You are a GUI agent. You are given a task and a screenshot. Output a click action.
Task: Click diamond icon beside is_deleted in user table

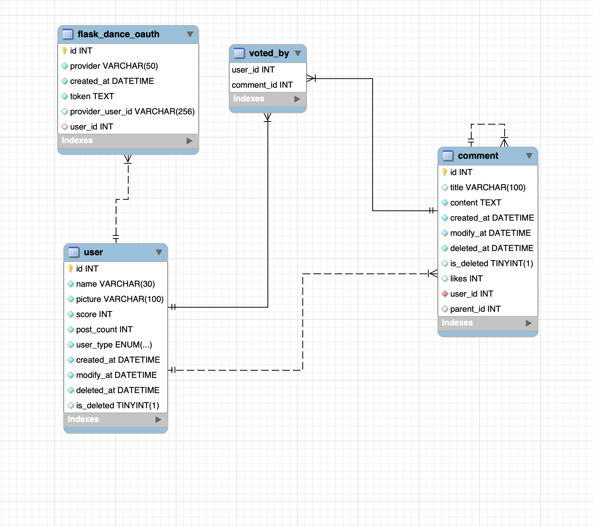click(x=71, y=405)
